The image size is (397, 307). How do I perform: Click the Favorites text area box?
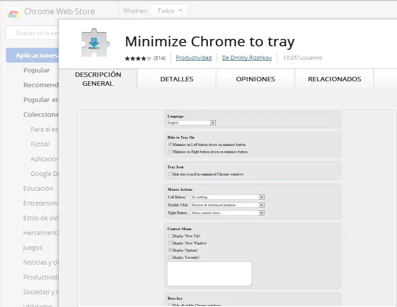[210, 274]
